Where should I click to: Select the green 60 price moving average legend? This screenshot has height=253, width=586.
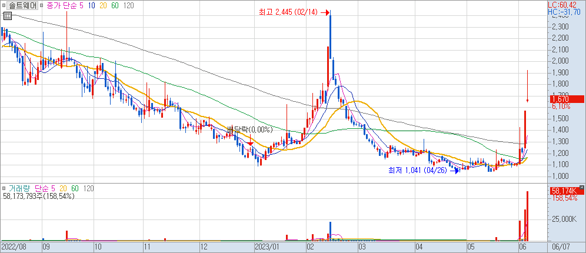(115, 6)
